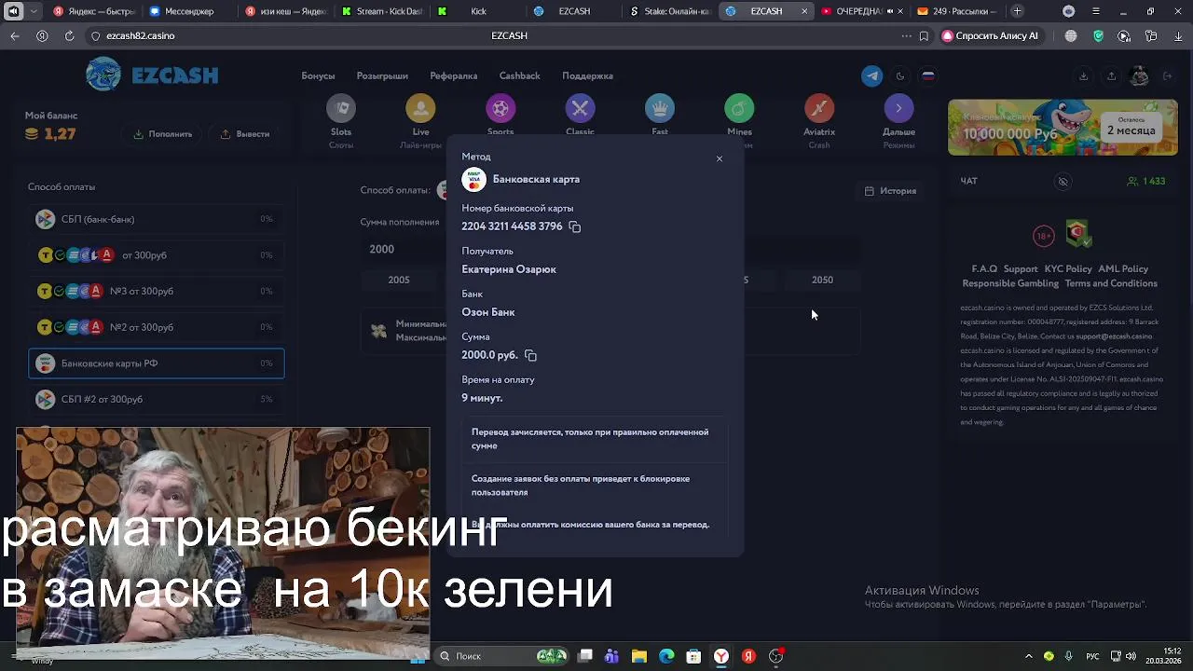Open the KYC Policy link

coord(1067,269)
